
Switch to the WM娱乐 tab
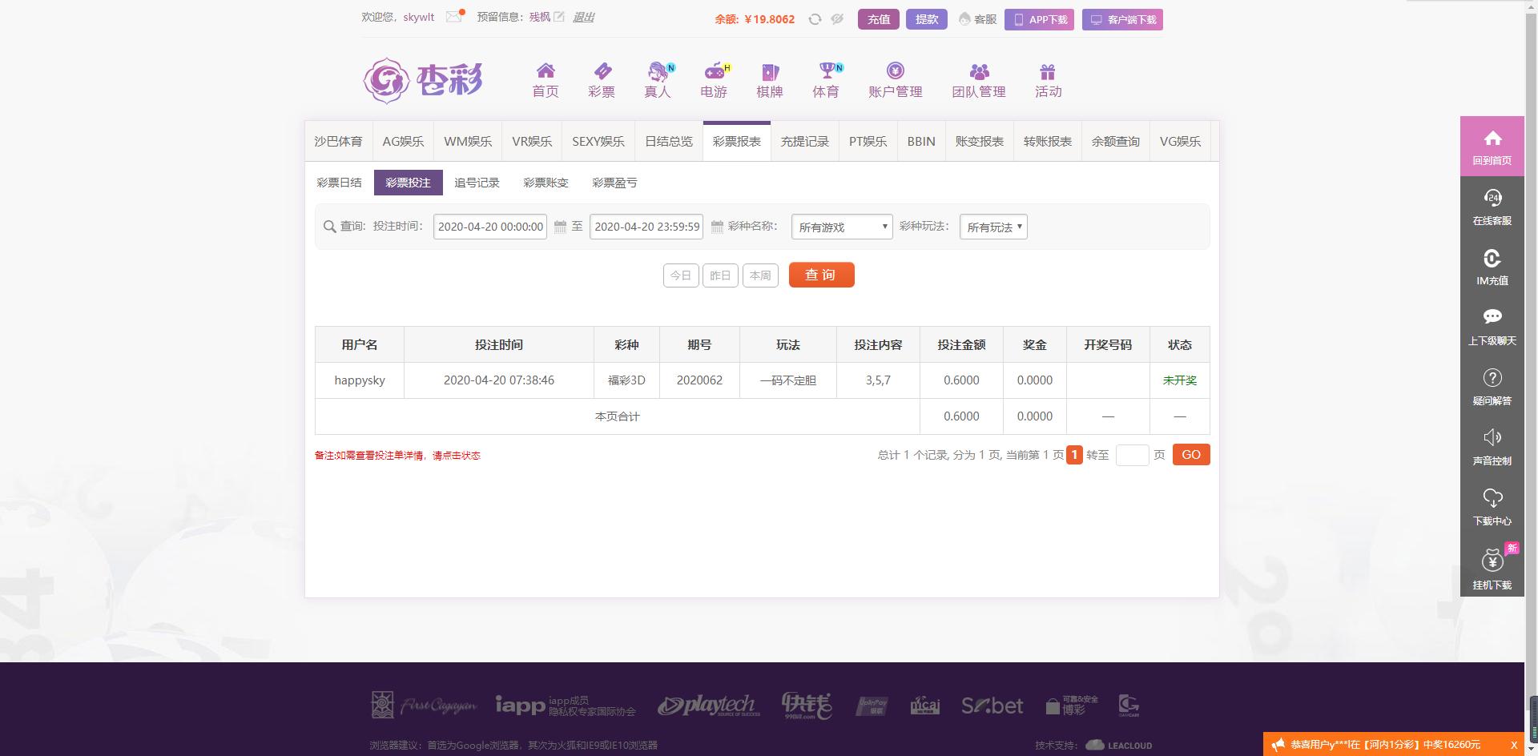click(468, 141)
